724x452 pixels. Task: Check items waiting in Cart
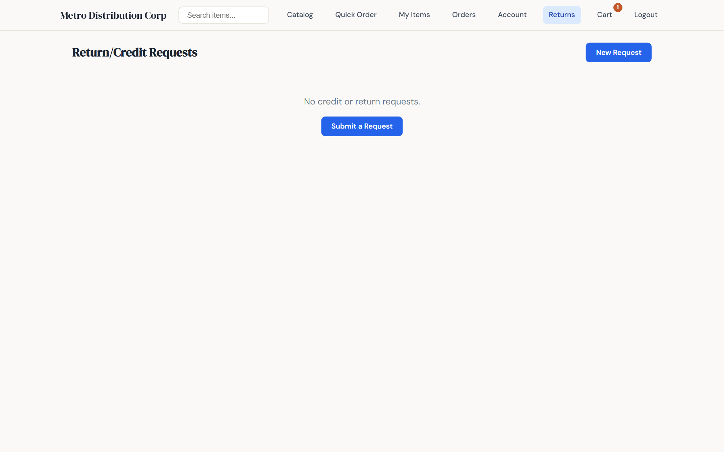coord(604,15)
